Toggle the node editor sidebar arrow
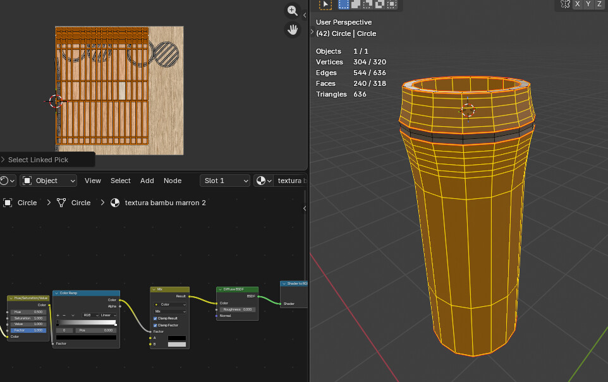This screenshot has height=382, width=608. click(x=305, y=208)
